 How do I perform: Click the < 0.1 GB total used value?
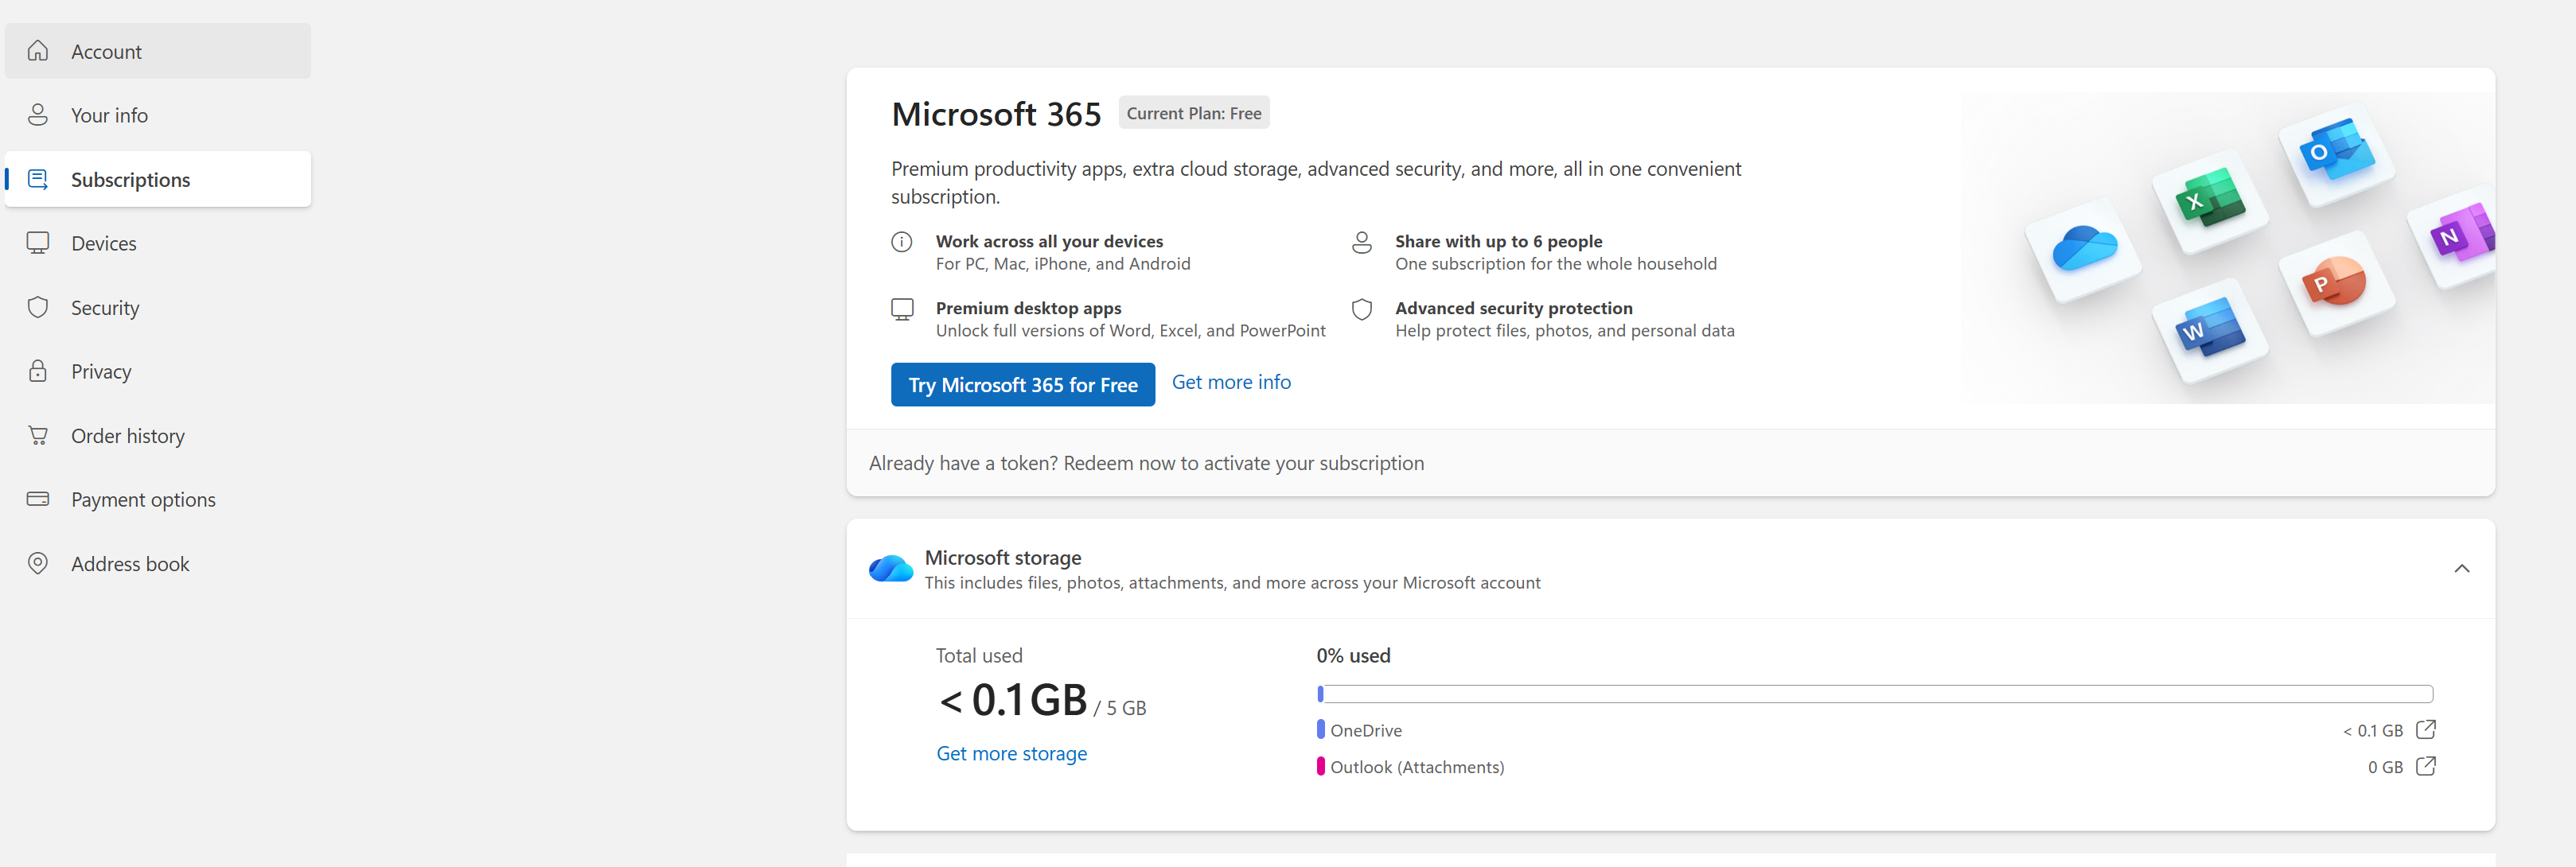coord(1013,700)
